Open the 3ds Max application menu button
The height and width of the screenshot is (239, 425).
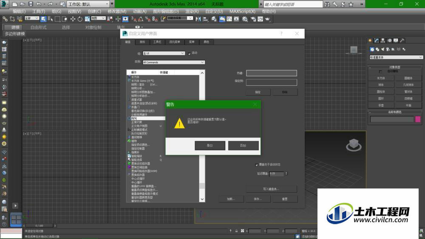5,4
